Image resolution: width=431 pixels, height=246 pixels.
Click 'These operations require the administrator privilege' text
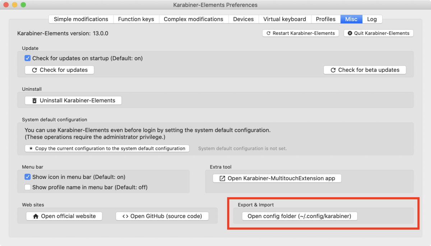click(95, 137)
